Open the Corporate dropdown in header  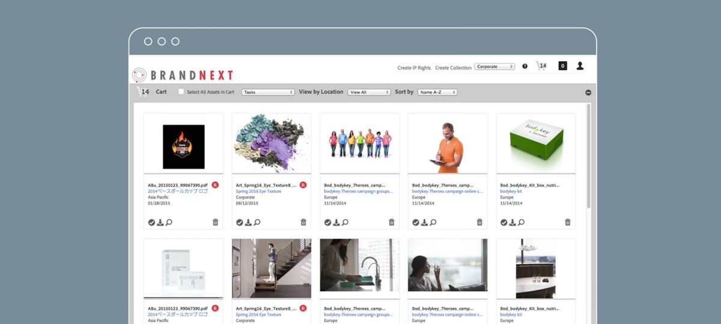click(494, 67)
